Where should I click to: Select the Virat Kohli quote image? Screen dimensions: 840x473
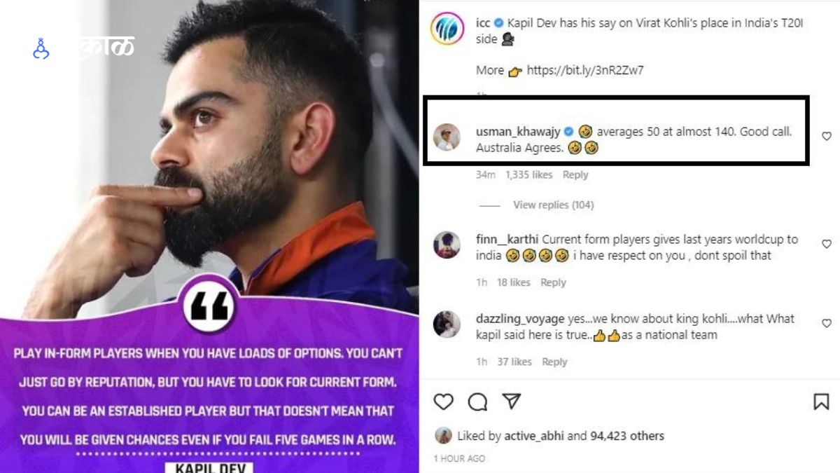click(x=209, y=236)
